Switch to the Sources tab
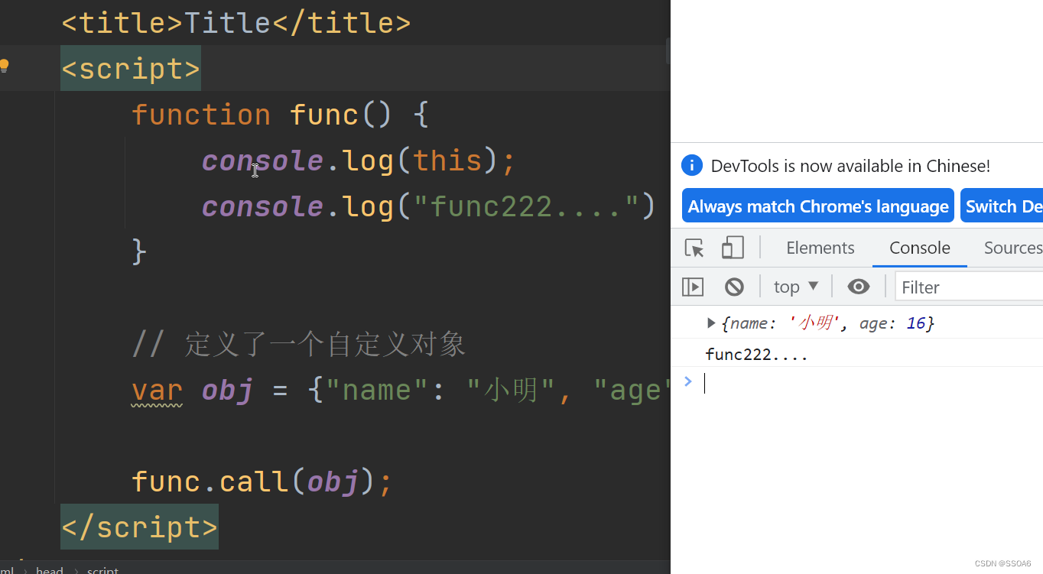Image resolution: width=1043 pixels, height=574 pixels. (x=1012, y=248)
